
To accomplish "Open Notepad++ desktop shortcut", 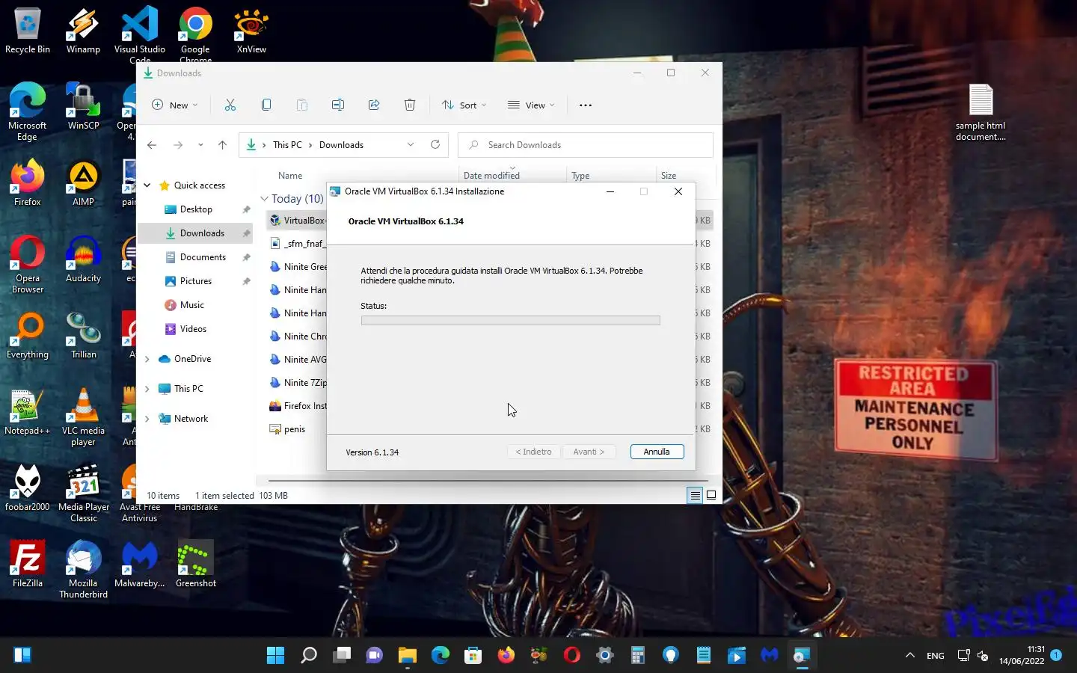I will point(28,413).
